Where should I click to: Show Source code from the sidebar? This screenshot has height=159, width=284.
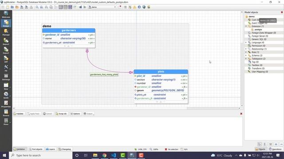click(6, 113)
